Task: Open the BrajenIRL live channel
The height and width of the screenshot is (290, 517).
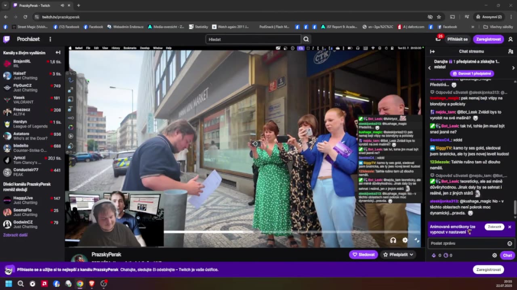Action: (x=32, y=64)
